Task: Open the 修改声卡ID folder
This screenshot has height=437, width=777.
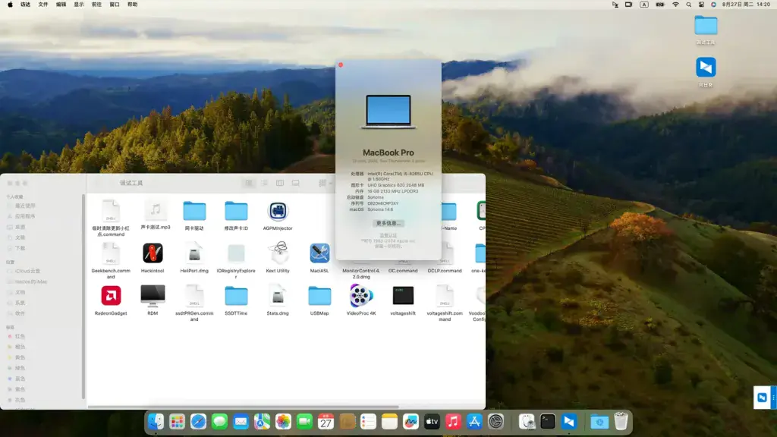Action: point(236,211)
